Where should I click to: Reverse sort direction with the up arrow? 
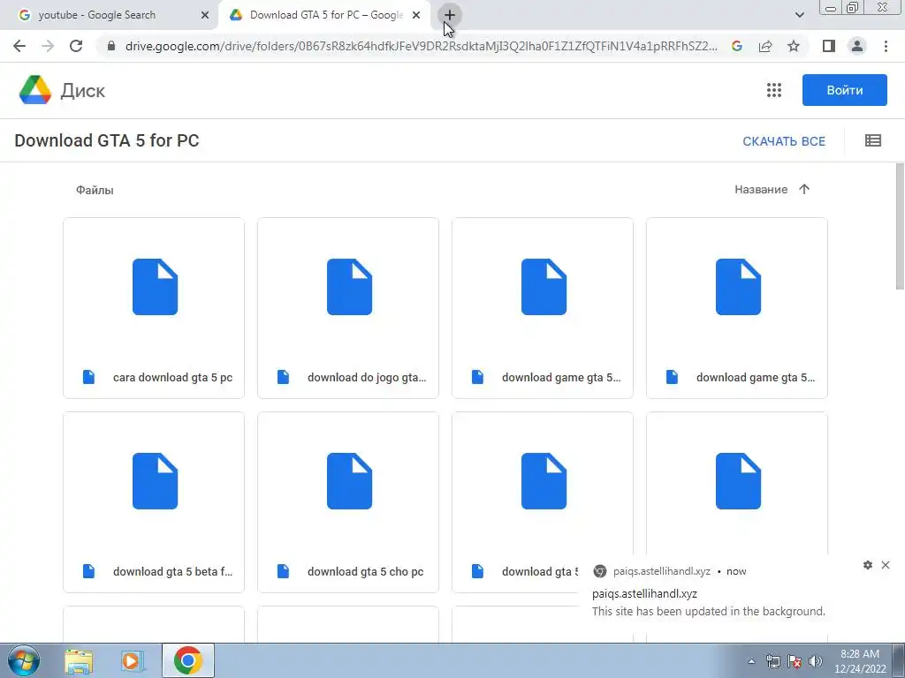pyautogui.click(x=804, y=189)
